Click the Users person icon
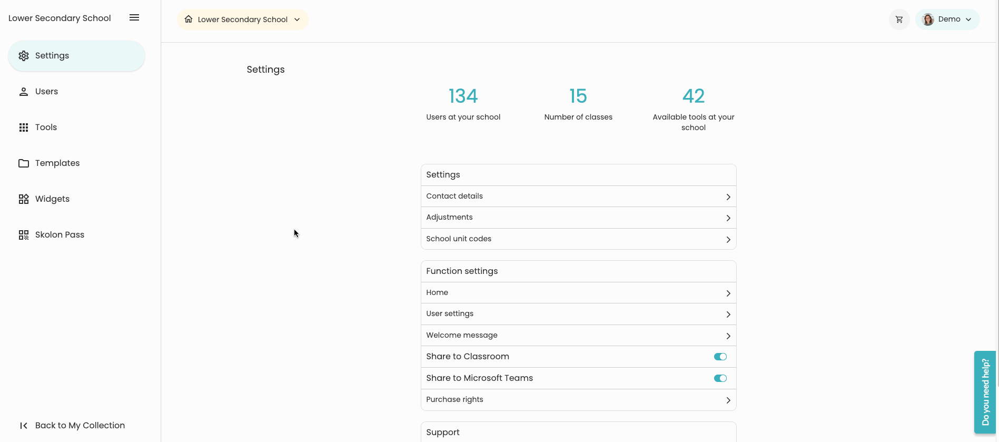This screenshot has height=442, width=999. pyautogui.click(x=24, y=92)
